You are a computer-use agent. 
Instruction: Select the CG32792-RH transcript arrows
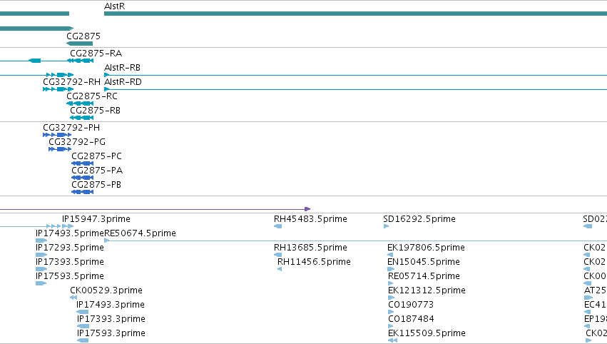coord(58,89)
